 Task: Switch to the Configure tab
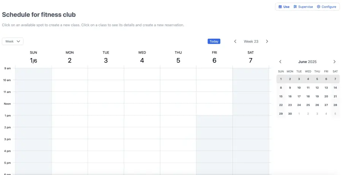tap(326, 7)
